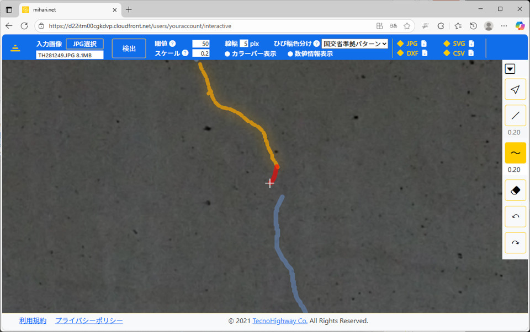Select the straight line drawing tool

(515, 116)
